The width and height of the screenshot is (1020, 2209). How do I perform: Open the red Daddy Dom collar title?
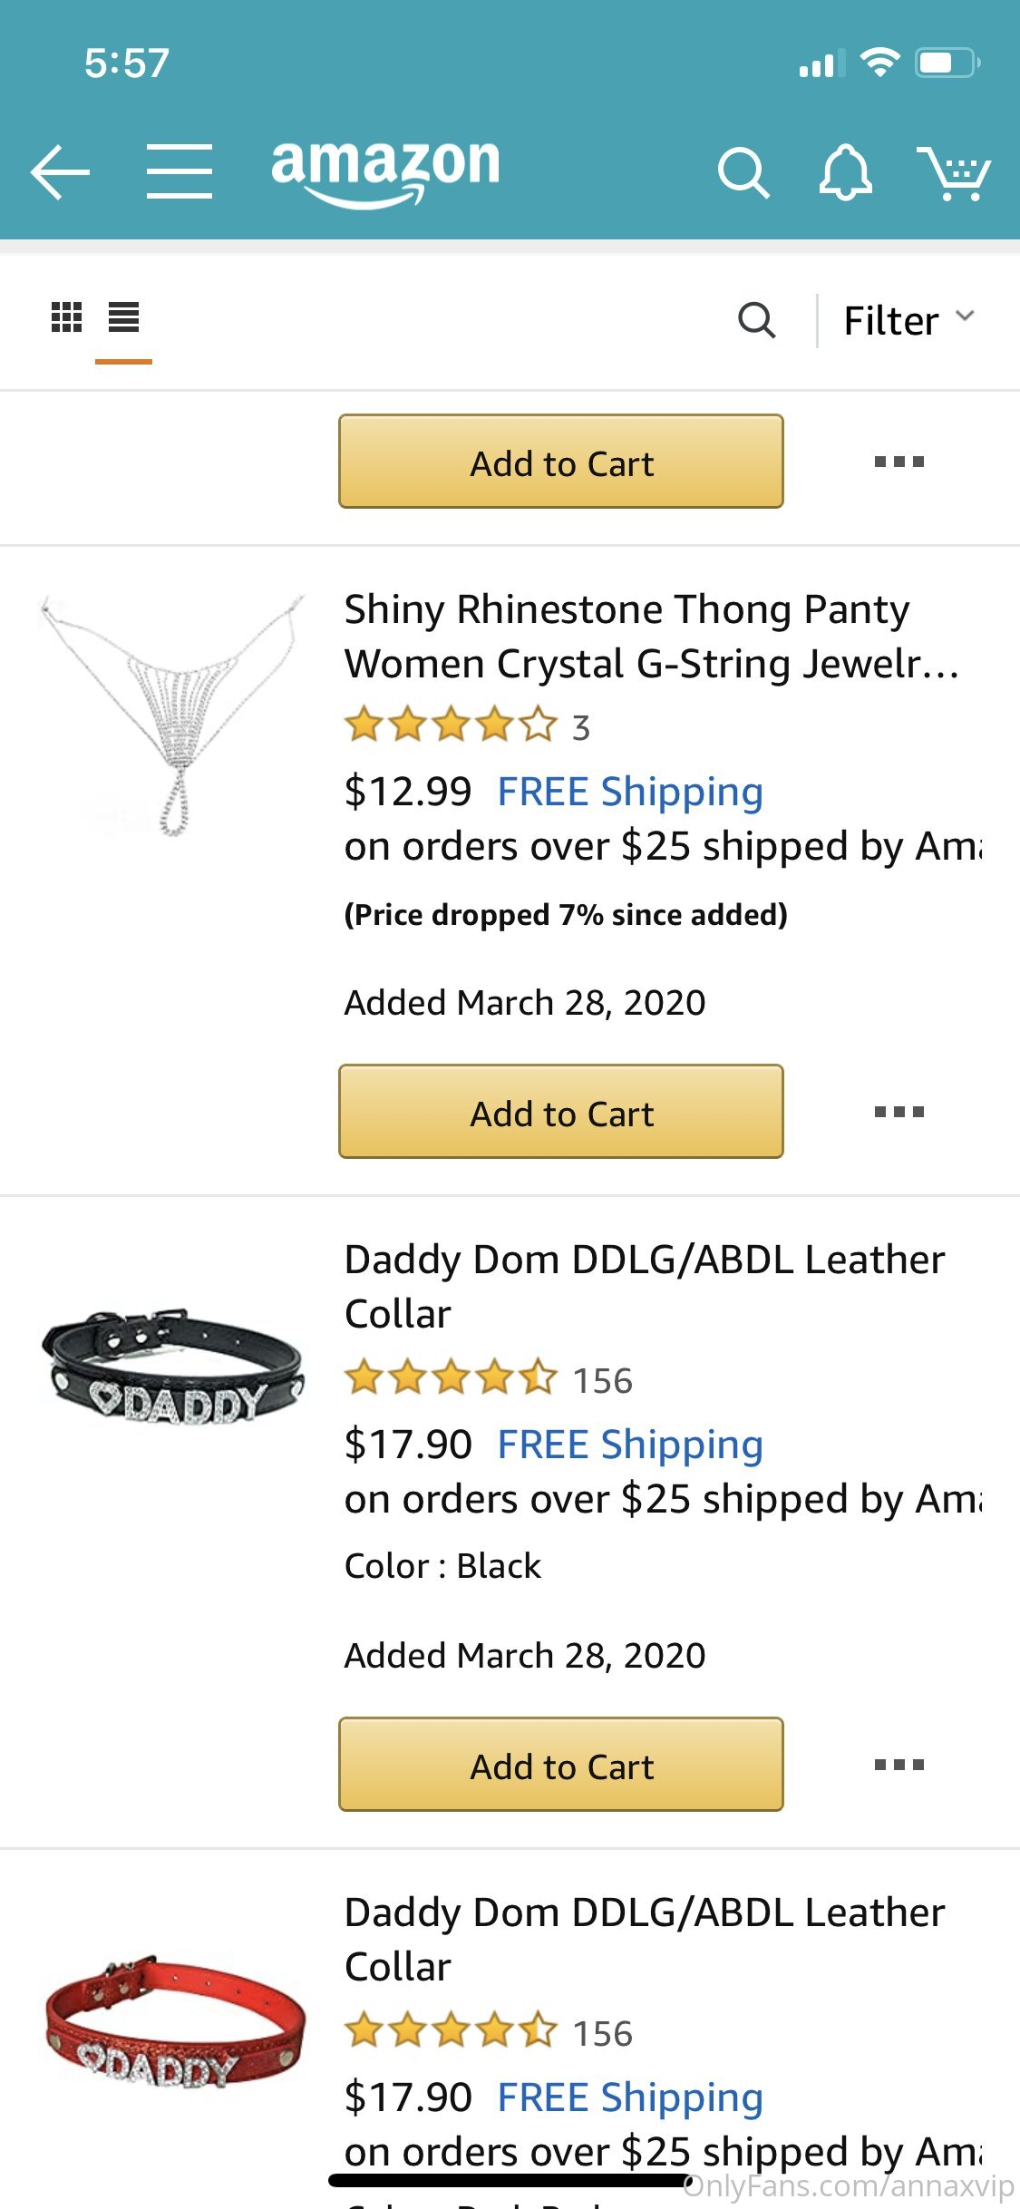(644, 1939)
